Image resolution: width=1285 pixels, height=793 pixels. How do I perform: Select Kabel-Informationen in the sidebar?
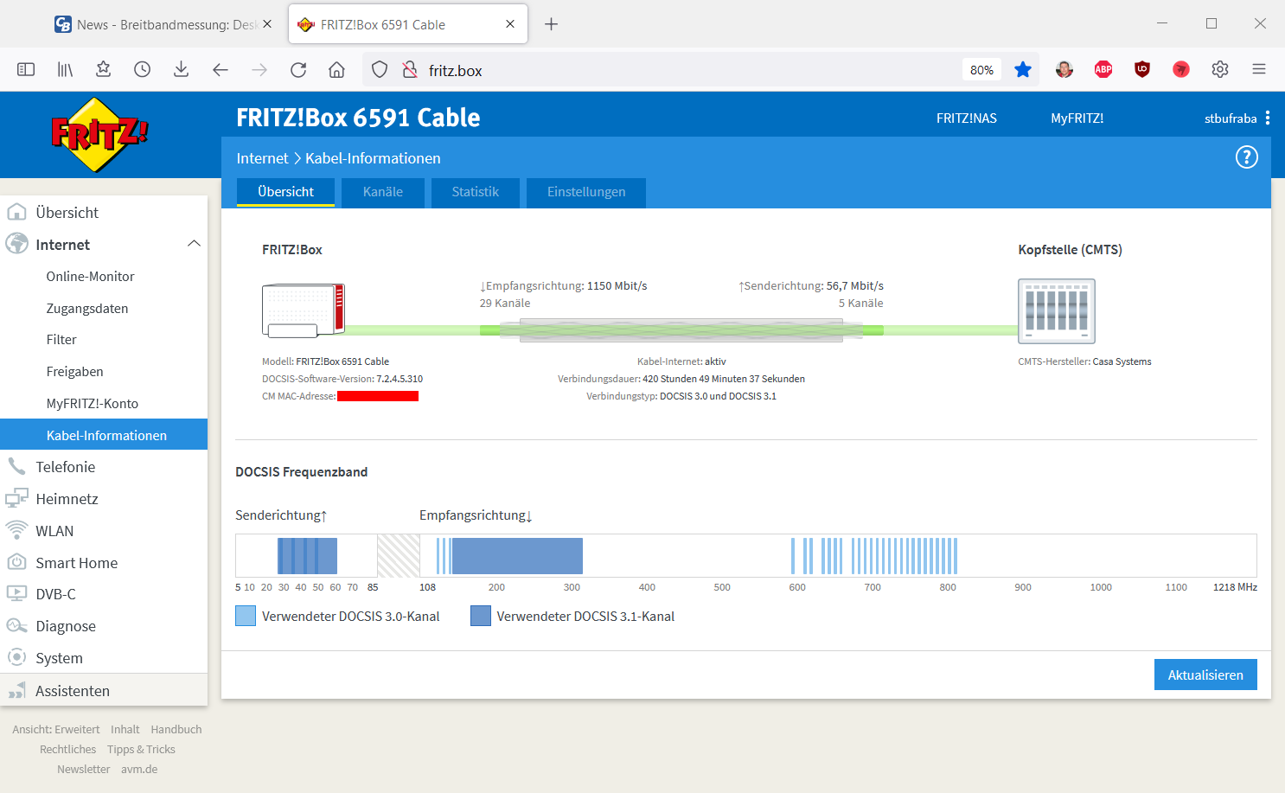coord(104,434)
